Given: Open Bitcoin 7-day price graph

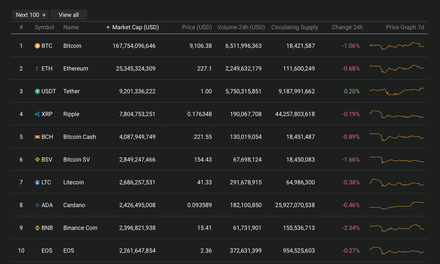Looking at the screenshot, I should 397,46.
